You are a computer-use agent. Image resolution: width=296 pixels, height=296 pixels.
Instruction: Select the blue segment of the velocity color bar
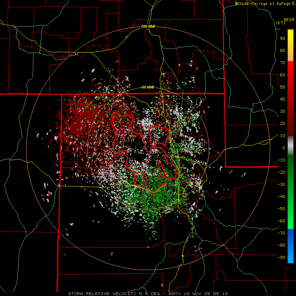[290, 246]
